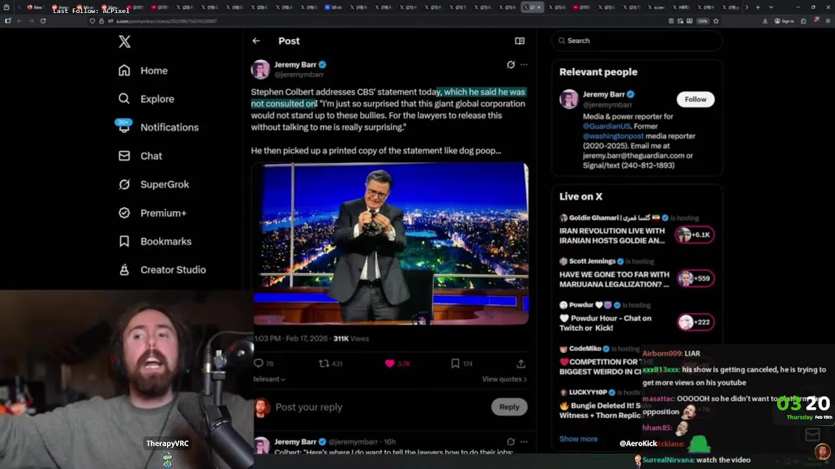Click the X logo icon

(x=125, y=42)
